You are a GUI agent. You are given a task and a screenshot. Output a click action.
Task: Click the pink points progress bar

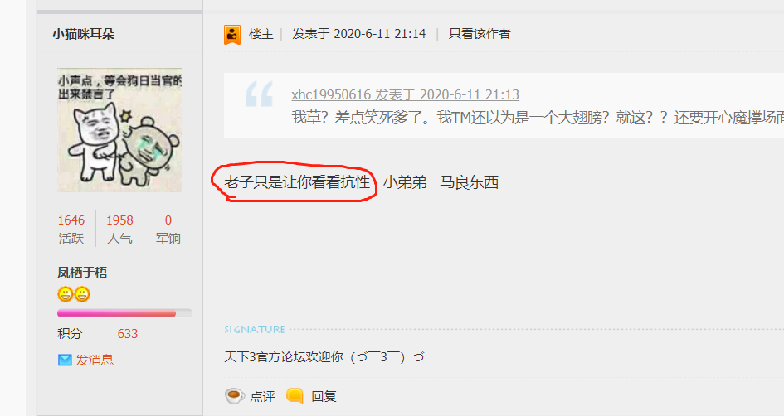124,313
